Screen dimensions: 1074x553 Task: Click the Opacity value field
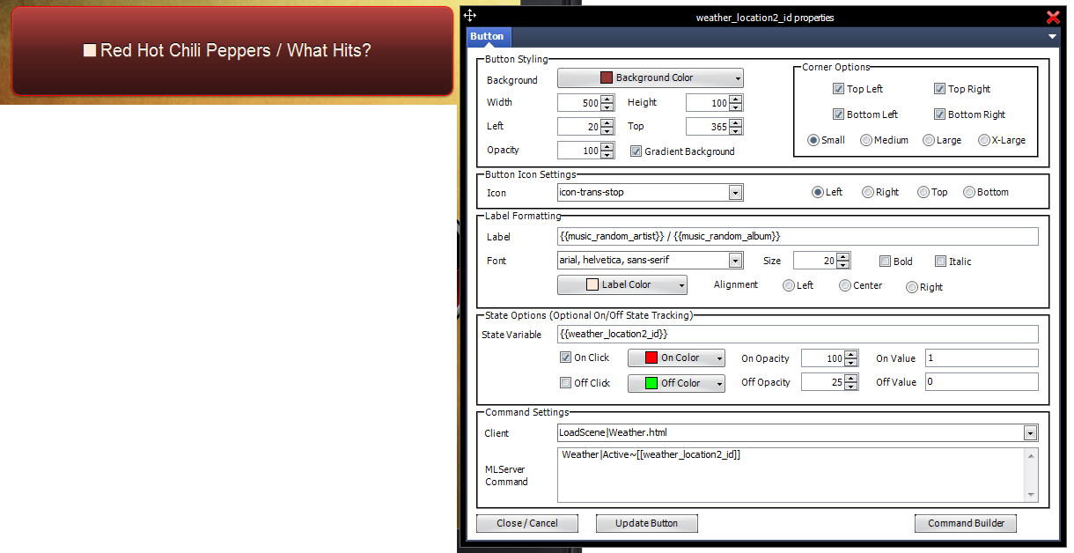pyautogui.click(x=579, y=151)
